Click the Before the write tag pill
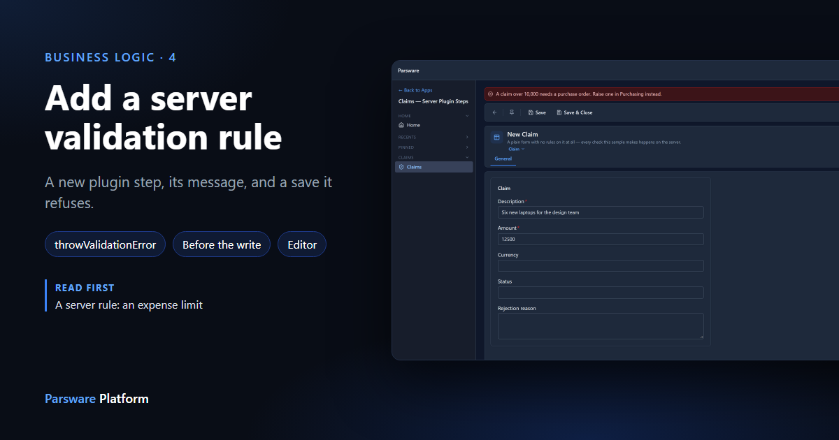Image resolution: width=839 pixels, height=440 pixels. tap(222, 244)
